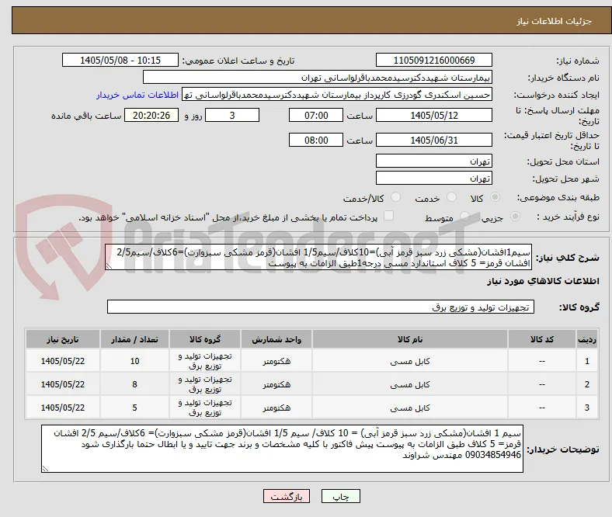Viewport: 612px width, 517px height.
Task: Click the remaining days field showing 3
Action: point(232,116)
